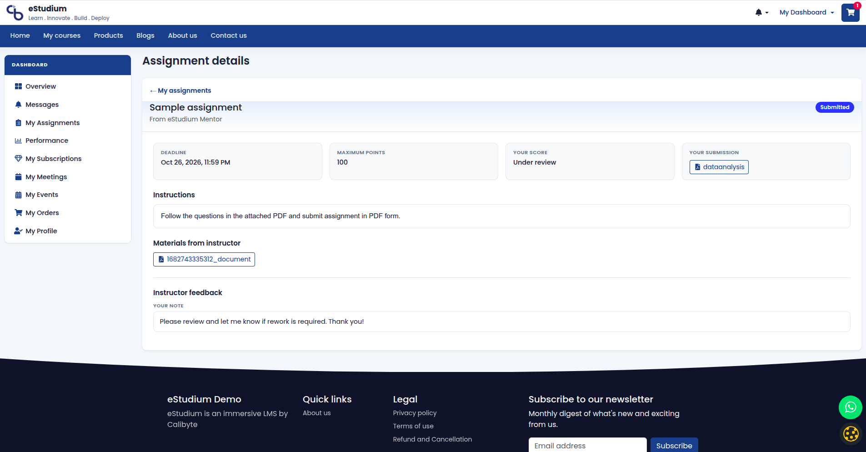
Task: Open About us in footer Quick links
Action: [x=316, y=413]
